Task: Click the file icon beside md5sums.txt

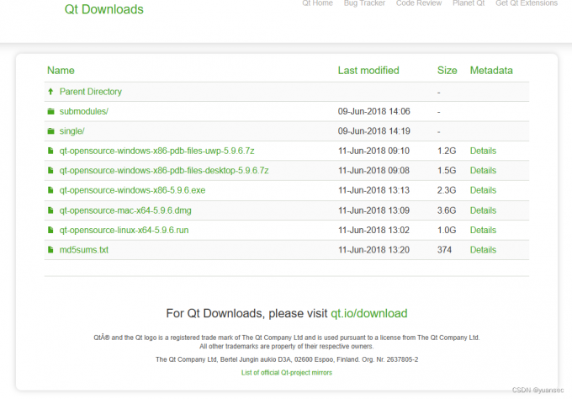Action: (x=50, y=250)
